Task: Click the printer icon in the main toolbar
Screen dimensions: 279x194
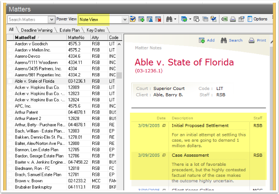Action: click(x=233, y=19)
